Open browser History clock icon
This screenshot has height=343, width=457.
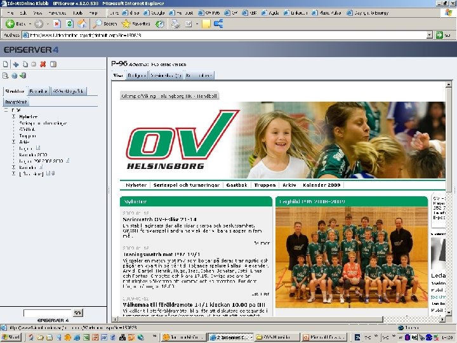tap(160, 24)
